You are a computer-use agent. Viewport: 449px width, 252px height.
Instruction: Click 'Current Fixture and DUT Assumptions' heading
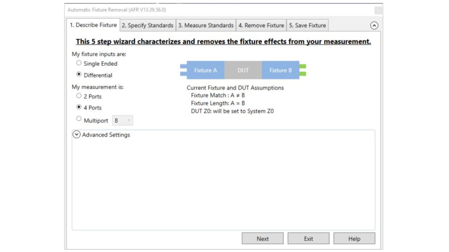coord(235,88)
